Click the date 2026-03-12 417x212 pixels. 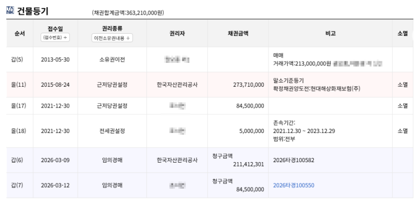click(x=55, y=186)
